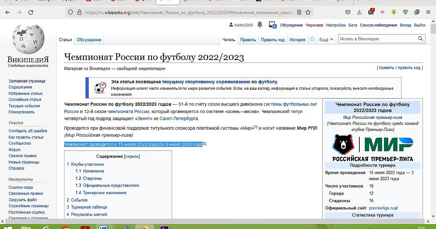436x229 pixels.
Task: Hide the table of contents via «скрыть»
Action: tap(132, 156)
